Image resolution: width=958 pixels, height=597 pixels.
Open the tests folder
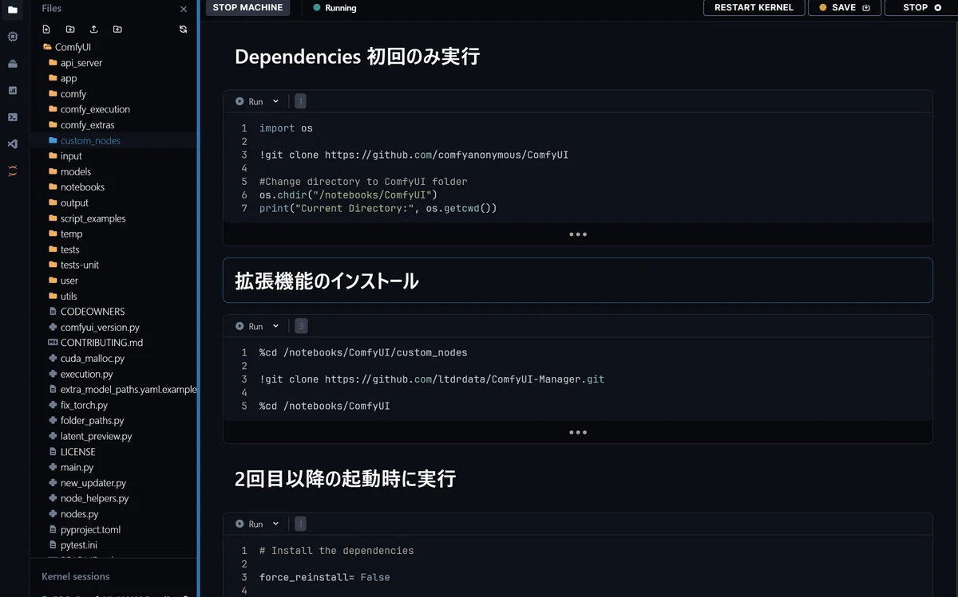64,249
